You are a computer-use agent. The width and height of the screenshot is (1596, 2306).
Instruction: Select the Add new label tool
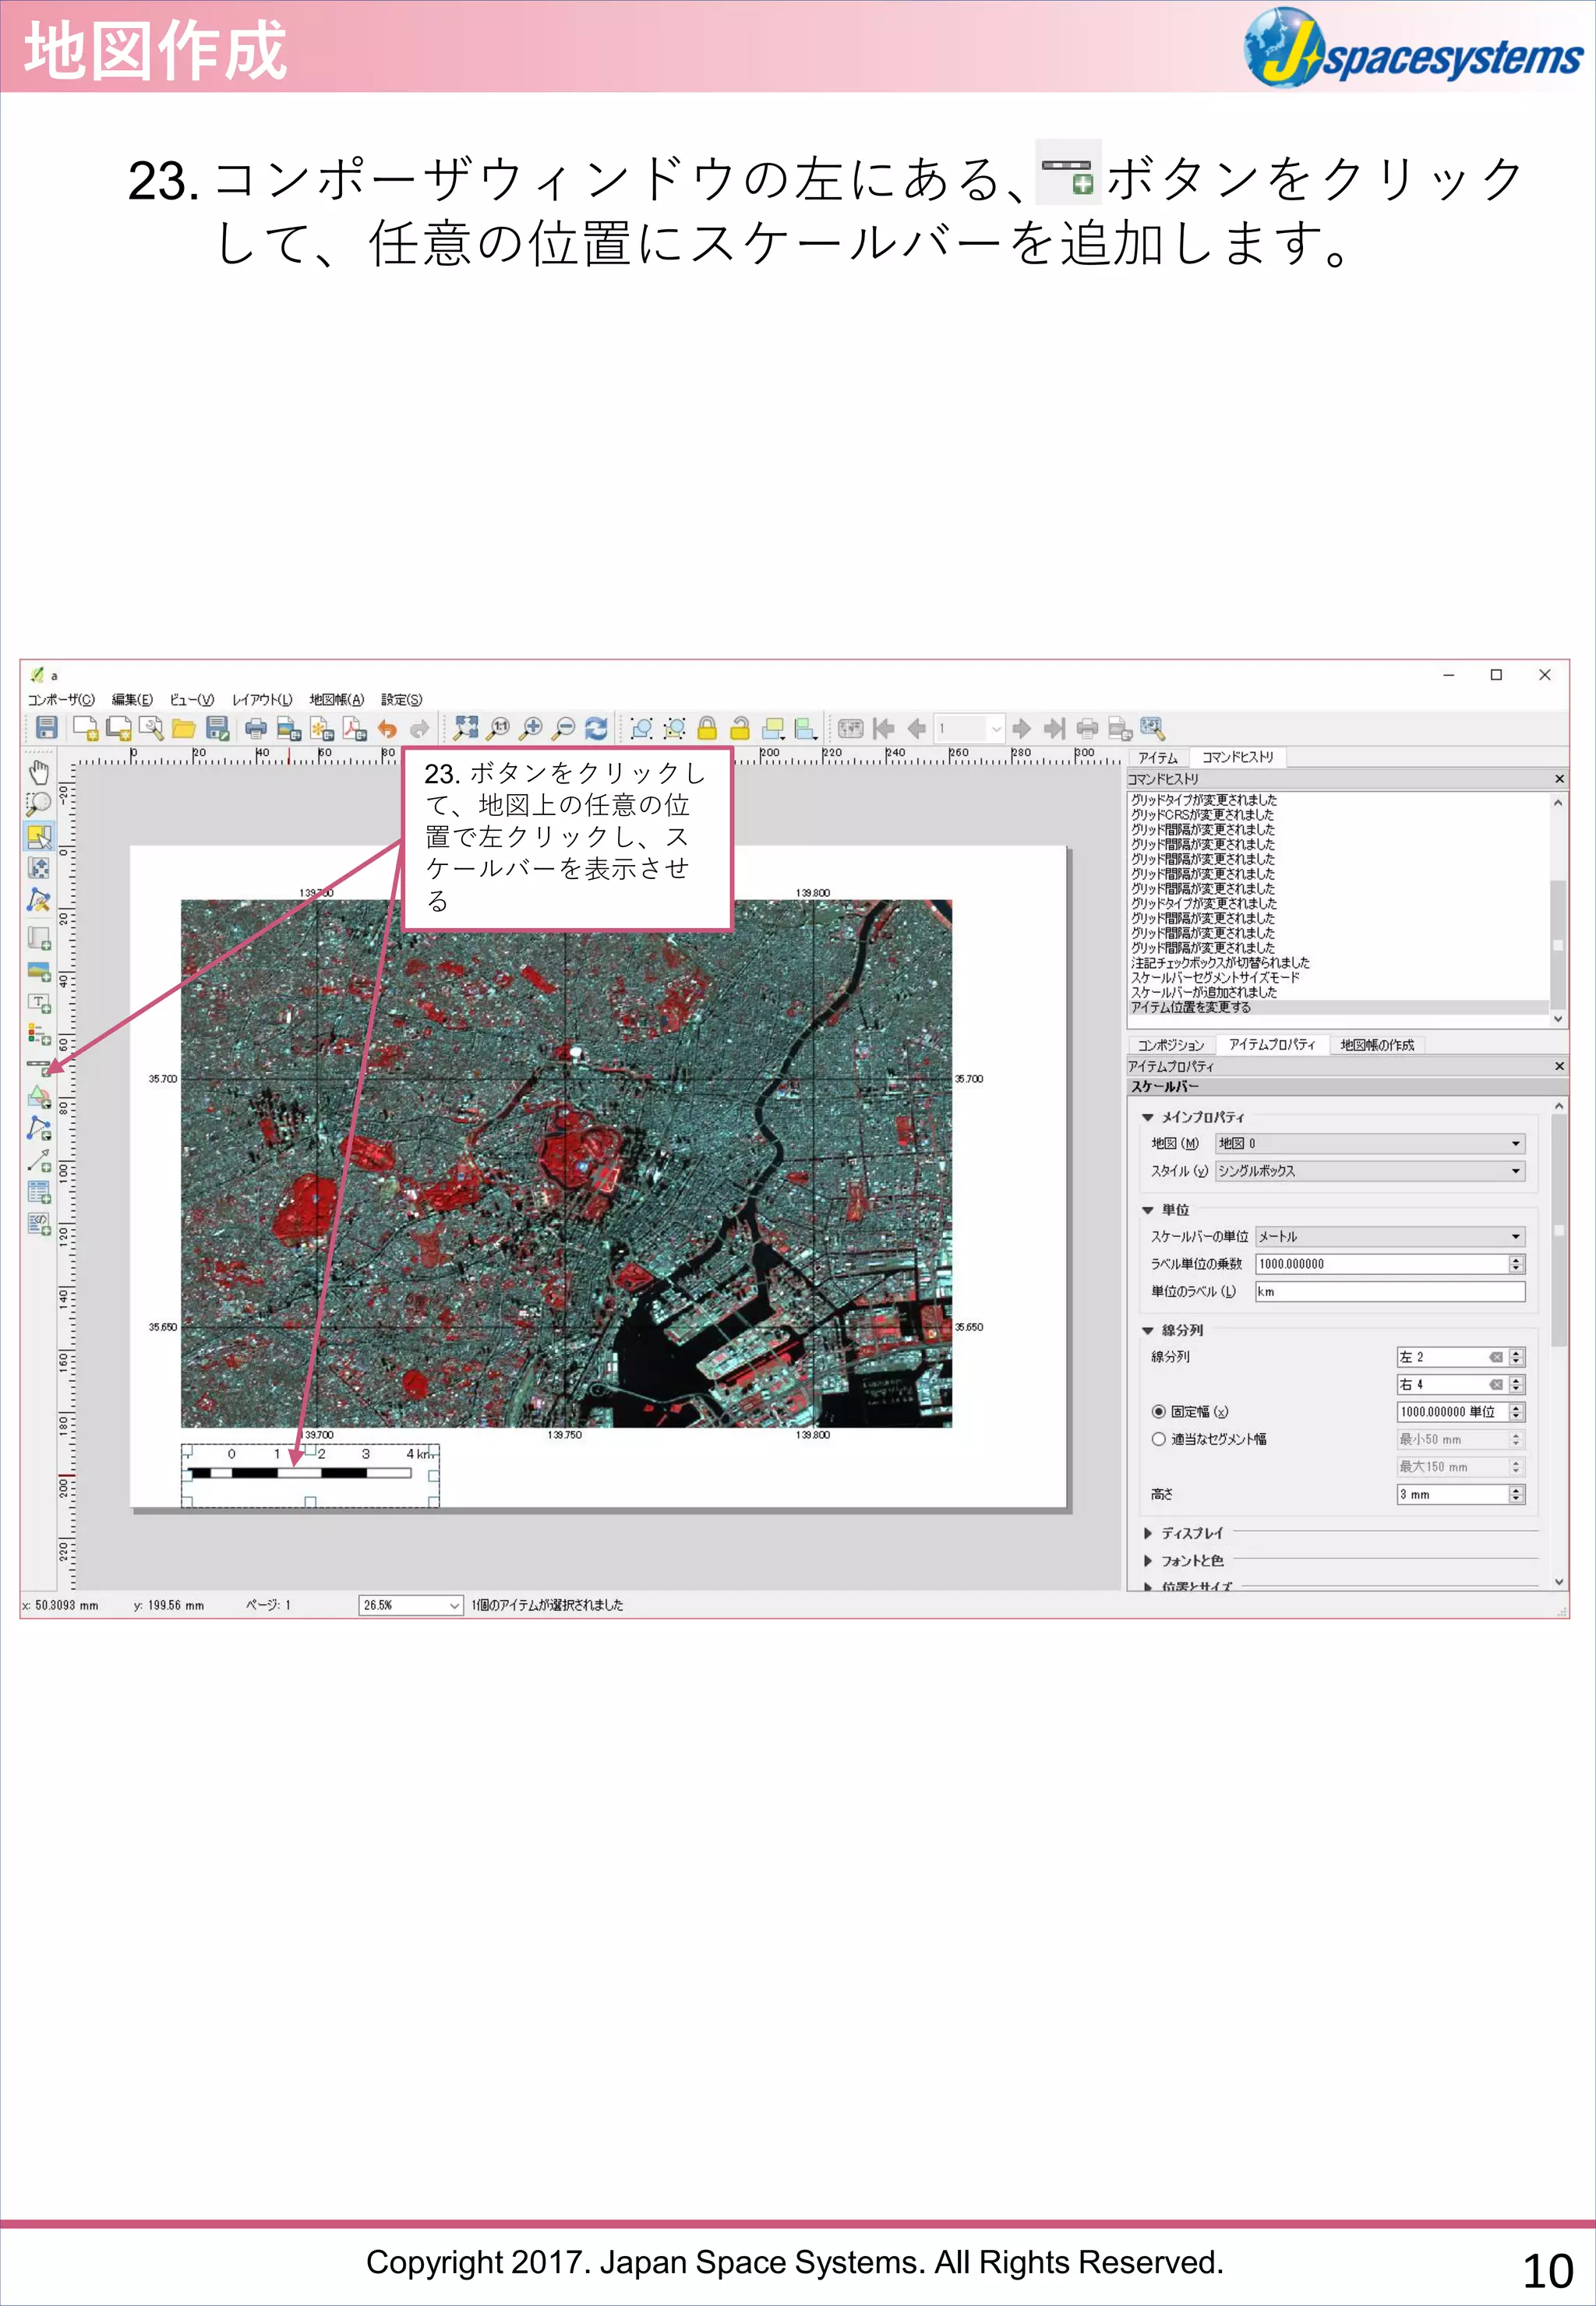point(39,1003)
